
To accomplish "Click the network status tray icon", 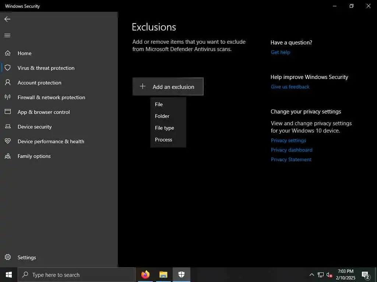I will click(321, 275).
